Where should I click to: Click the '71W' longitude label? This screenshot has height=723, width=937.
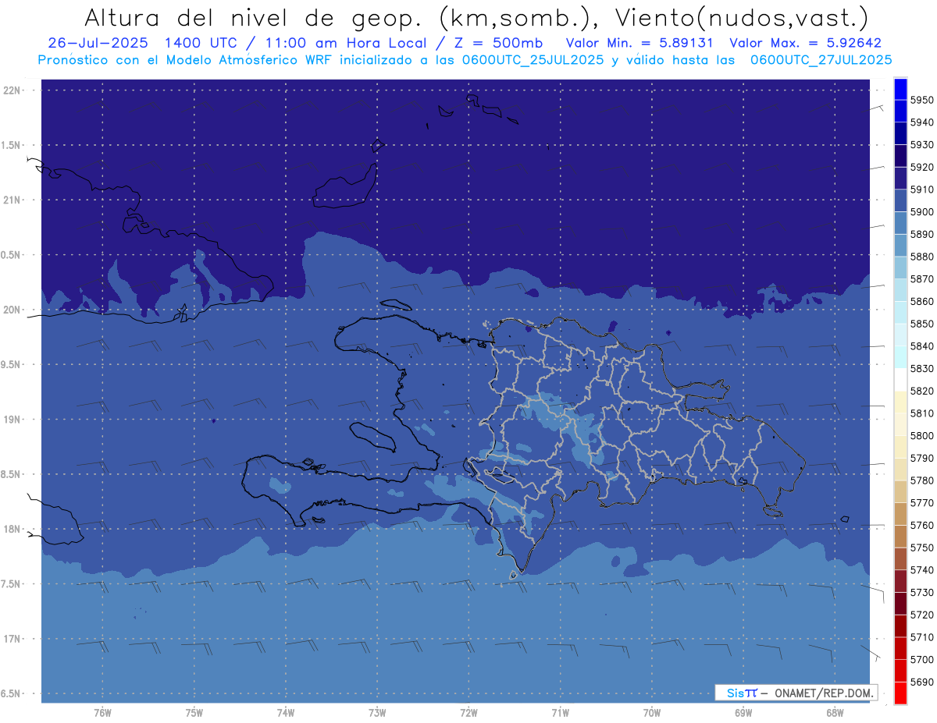point(560,713)
